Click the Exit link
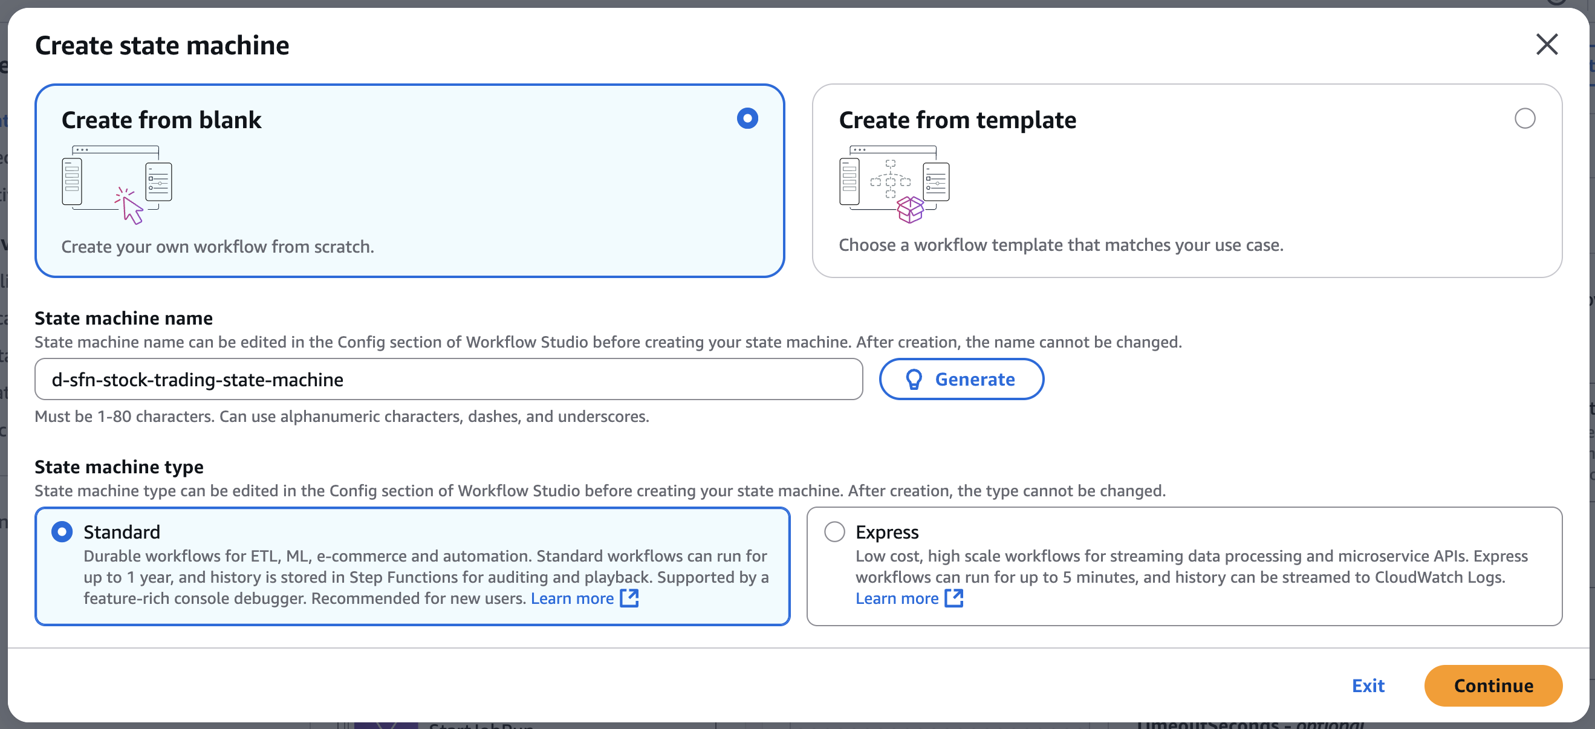The height and width of the screenshot is (729, 1595). pyautogui.click(x=1368, y=685)
